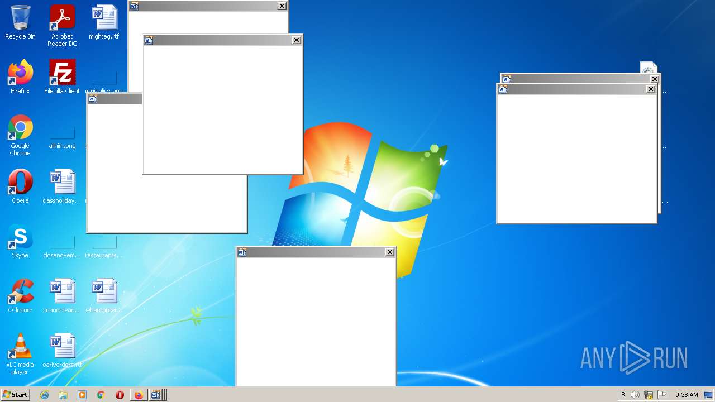Switch to the Word taskbar button

point(156,395)
